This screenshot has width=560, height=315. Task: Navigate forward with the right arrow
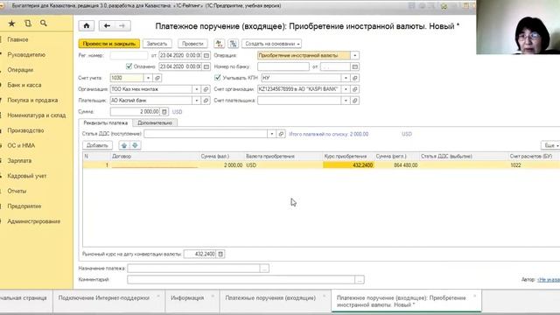click(x=122, y=25)
